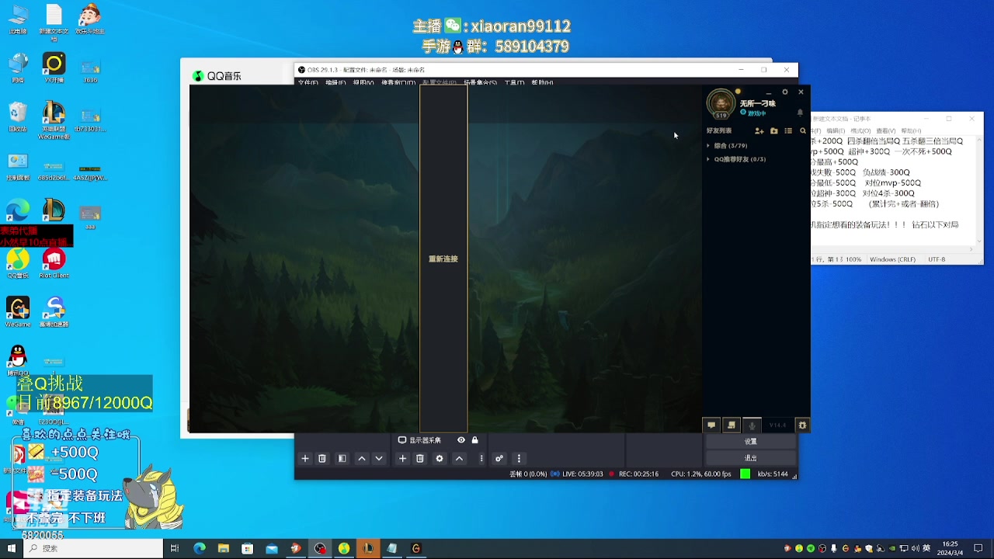The width and height of the screenshot is (994, 559).
Task: Click add friend icon in friends list
Action: point(759,131)
